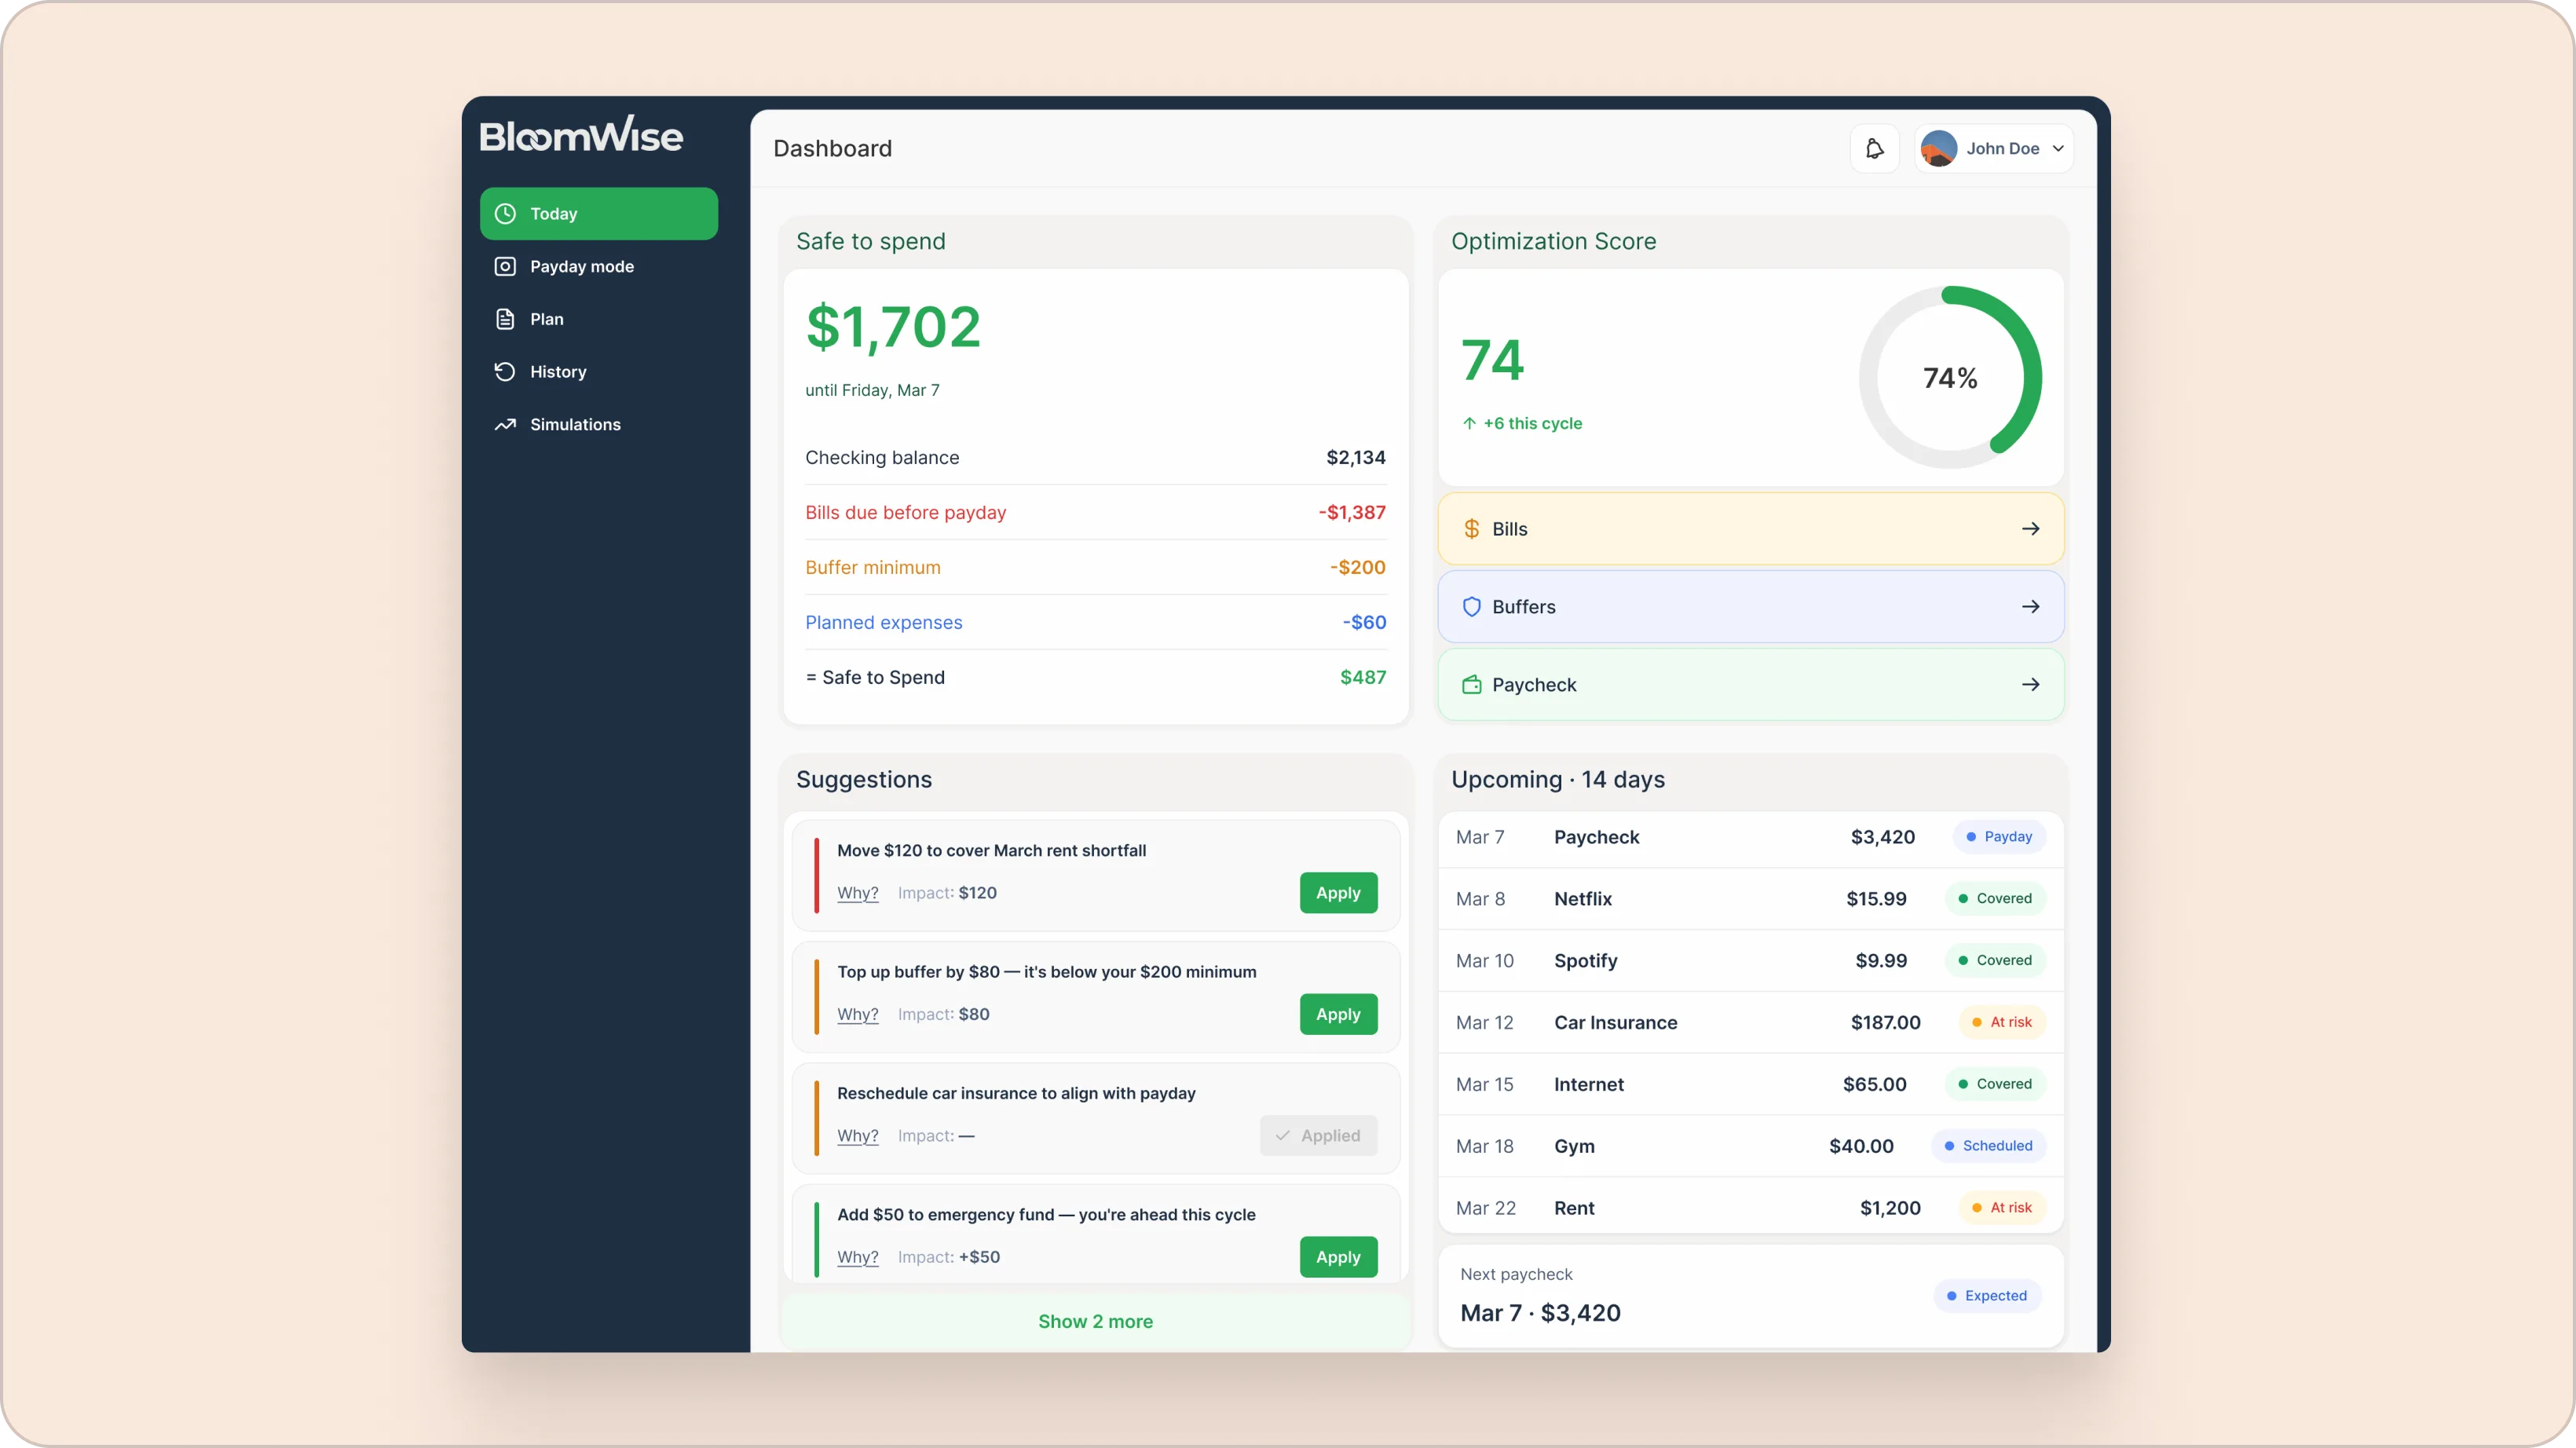The height and width of the screenshot is (1448, 2576).
Task: Click the Today clock icon
Action: tap(505, 213)
